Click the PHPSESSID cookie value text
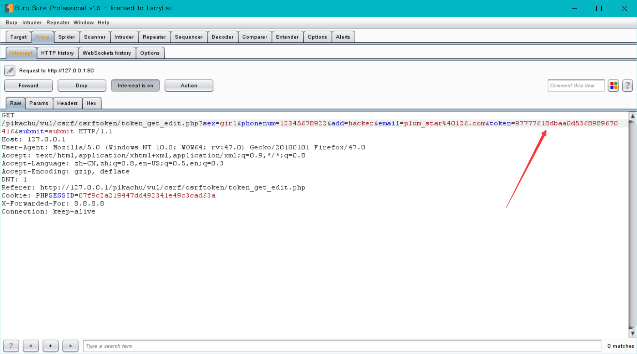The height and width of the screenshot is (354, 637). (x=147, y=195)
